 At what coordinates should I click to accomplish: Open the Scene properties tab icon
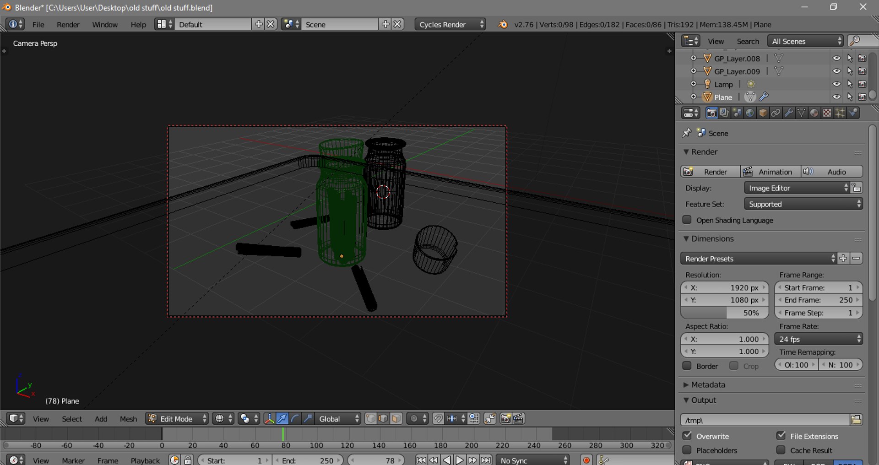click(x=737, y=113)
